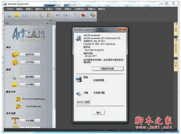181x134 pixels.
Task: Open the 模型(M) menu
Action: 39,9
